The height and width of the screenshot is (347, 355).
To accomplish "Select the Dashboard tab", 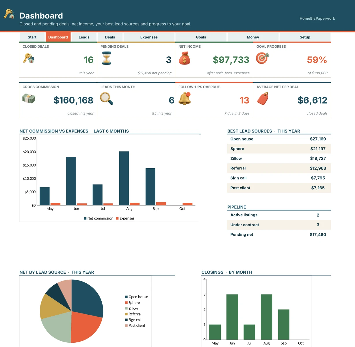I will [58, 37].
